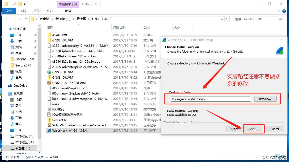Viewport: 289px width, 162px height.
Task: Go up one folder with the up arrow
Action: coord(26,19)
